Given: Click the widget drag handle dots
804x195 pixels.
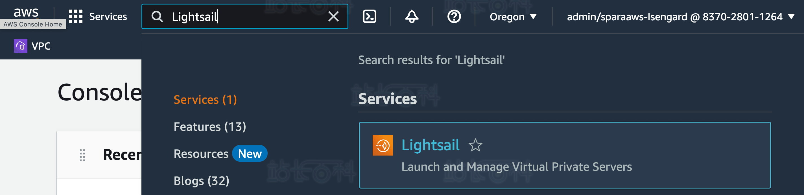Looking at the screenshot, I should pos(82,155).
